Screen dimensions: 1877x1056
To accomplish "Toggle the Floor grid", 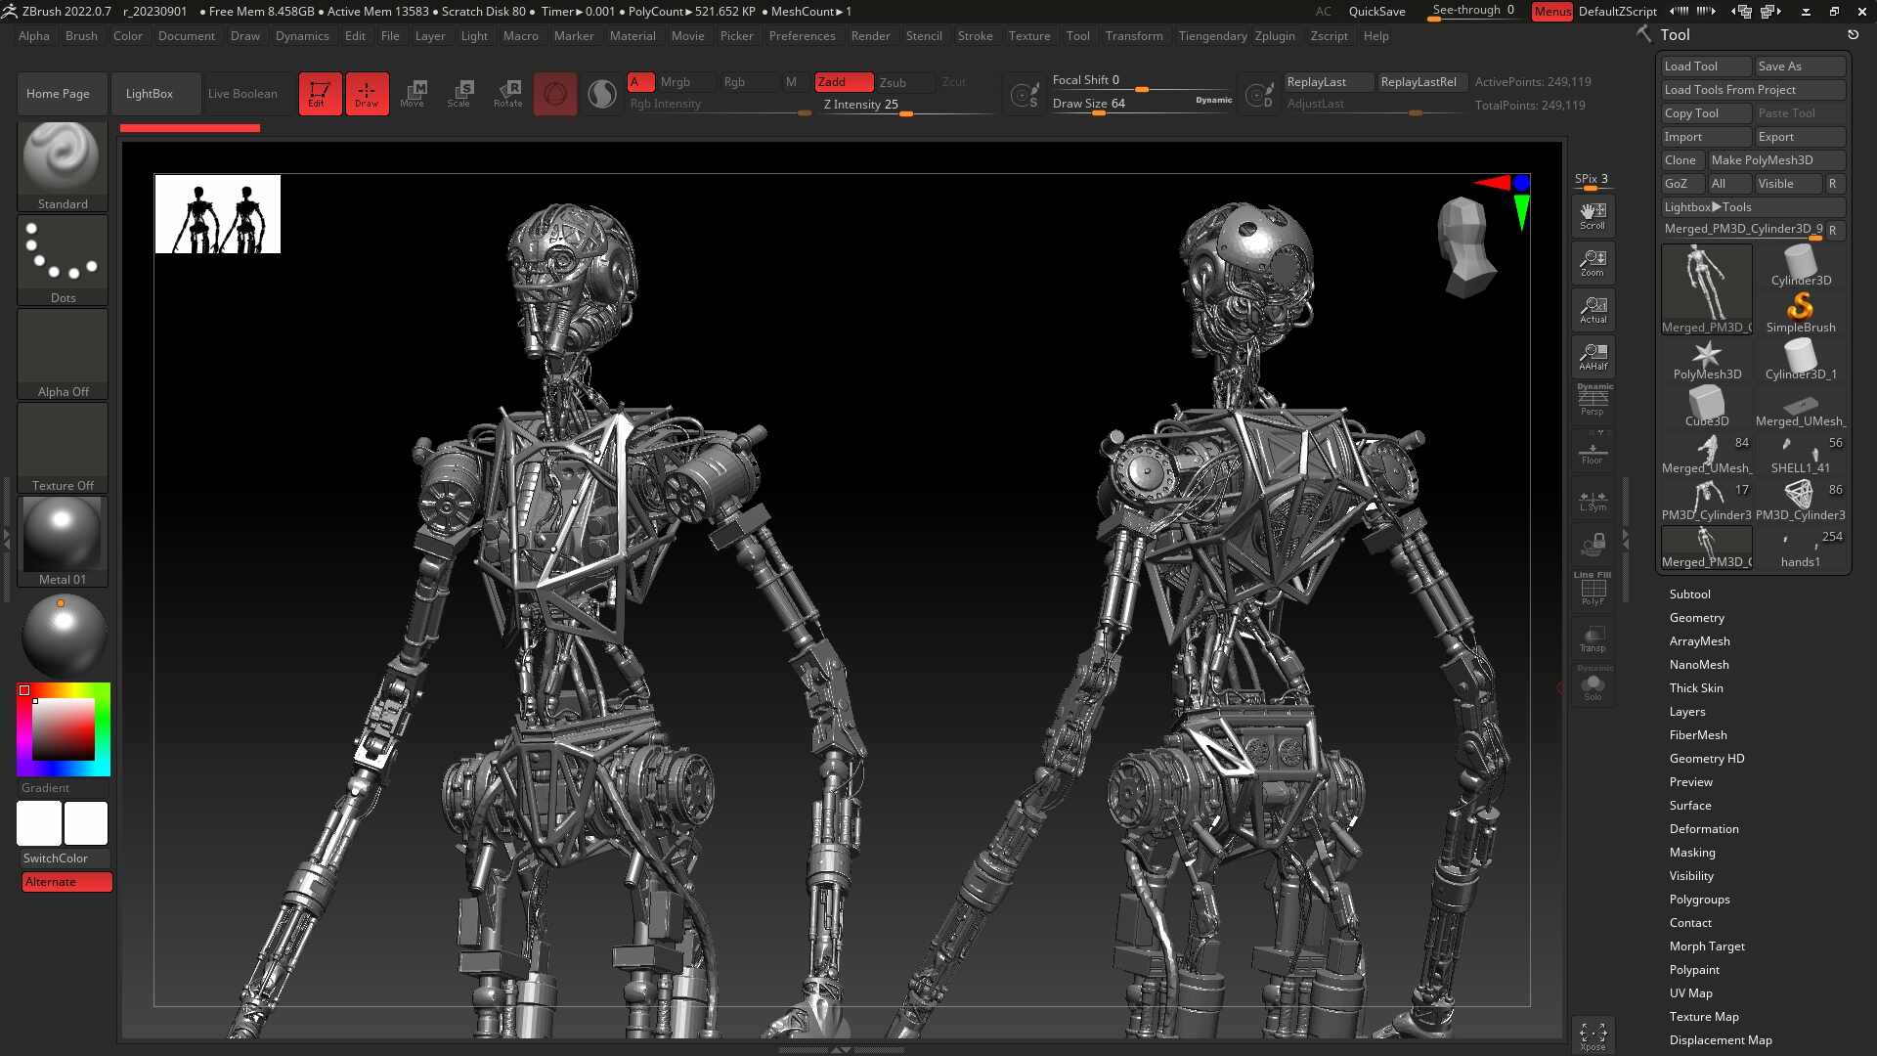I will tap(1593, 451).
